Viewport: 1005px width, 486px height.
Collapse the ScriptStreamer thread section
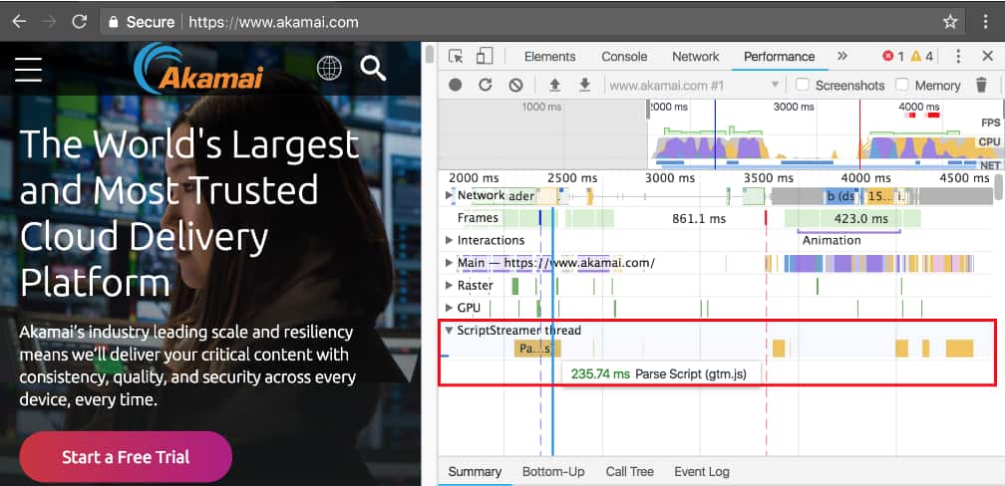click(x=449, y=331)
